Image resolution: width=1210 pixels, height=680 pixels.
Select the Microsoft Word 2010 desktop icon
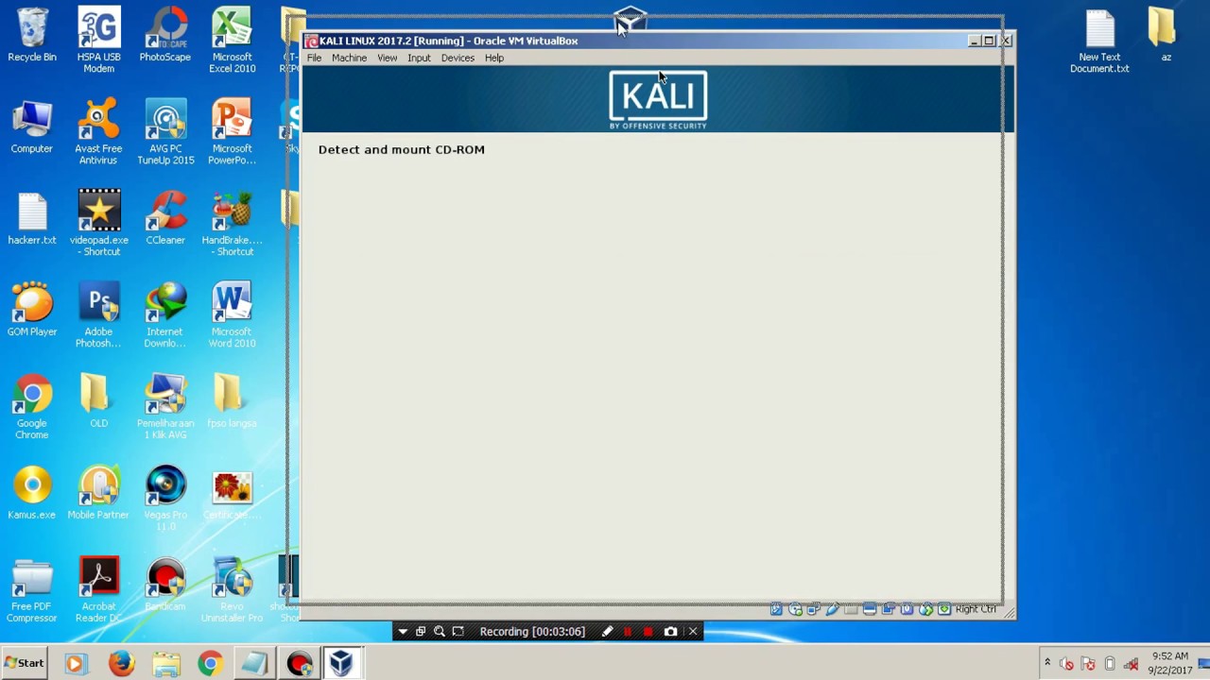coord(232,315)
